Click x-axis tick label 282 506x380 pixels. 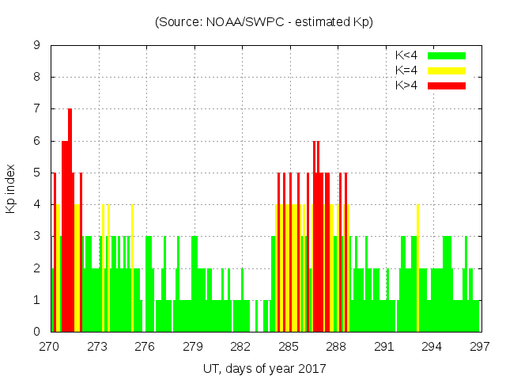coord(240,346)
